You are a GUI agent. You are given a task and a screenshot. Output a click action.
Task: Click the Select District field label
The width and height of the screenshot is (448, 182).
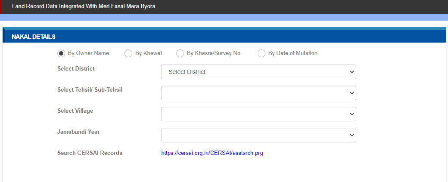tap(76, 69)
